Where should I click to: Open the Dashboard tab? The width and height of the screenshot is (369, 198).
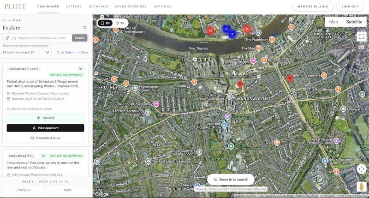(48, 6)
